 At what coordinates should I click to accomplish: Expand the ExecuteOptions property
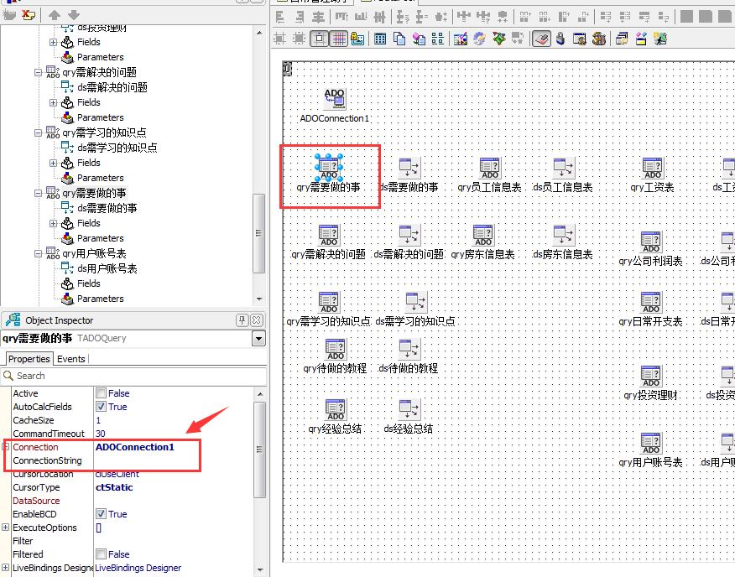(6, 528)
